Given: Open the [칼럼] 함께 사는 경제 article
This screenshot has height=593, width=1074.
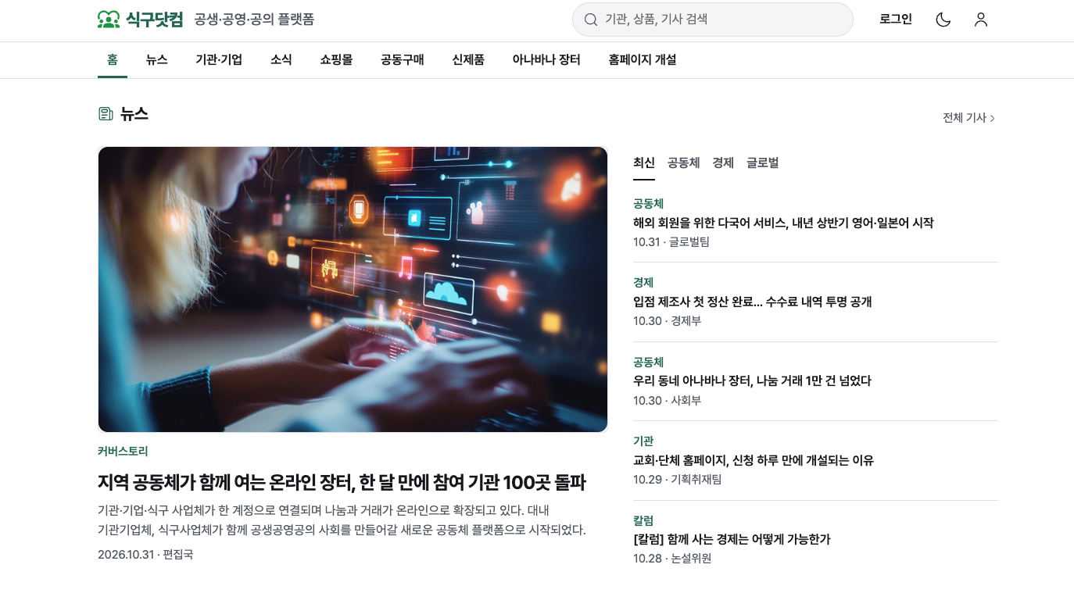Looking at the screenshot, I should tap(732, 539).
